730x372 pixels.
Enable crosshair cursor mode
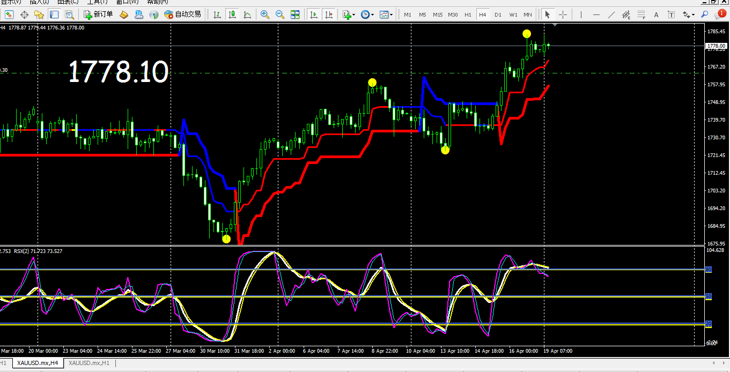[563, 14]
